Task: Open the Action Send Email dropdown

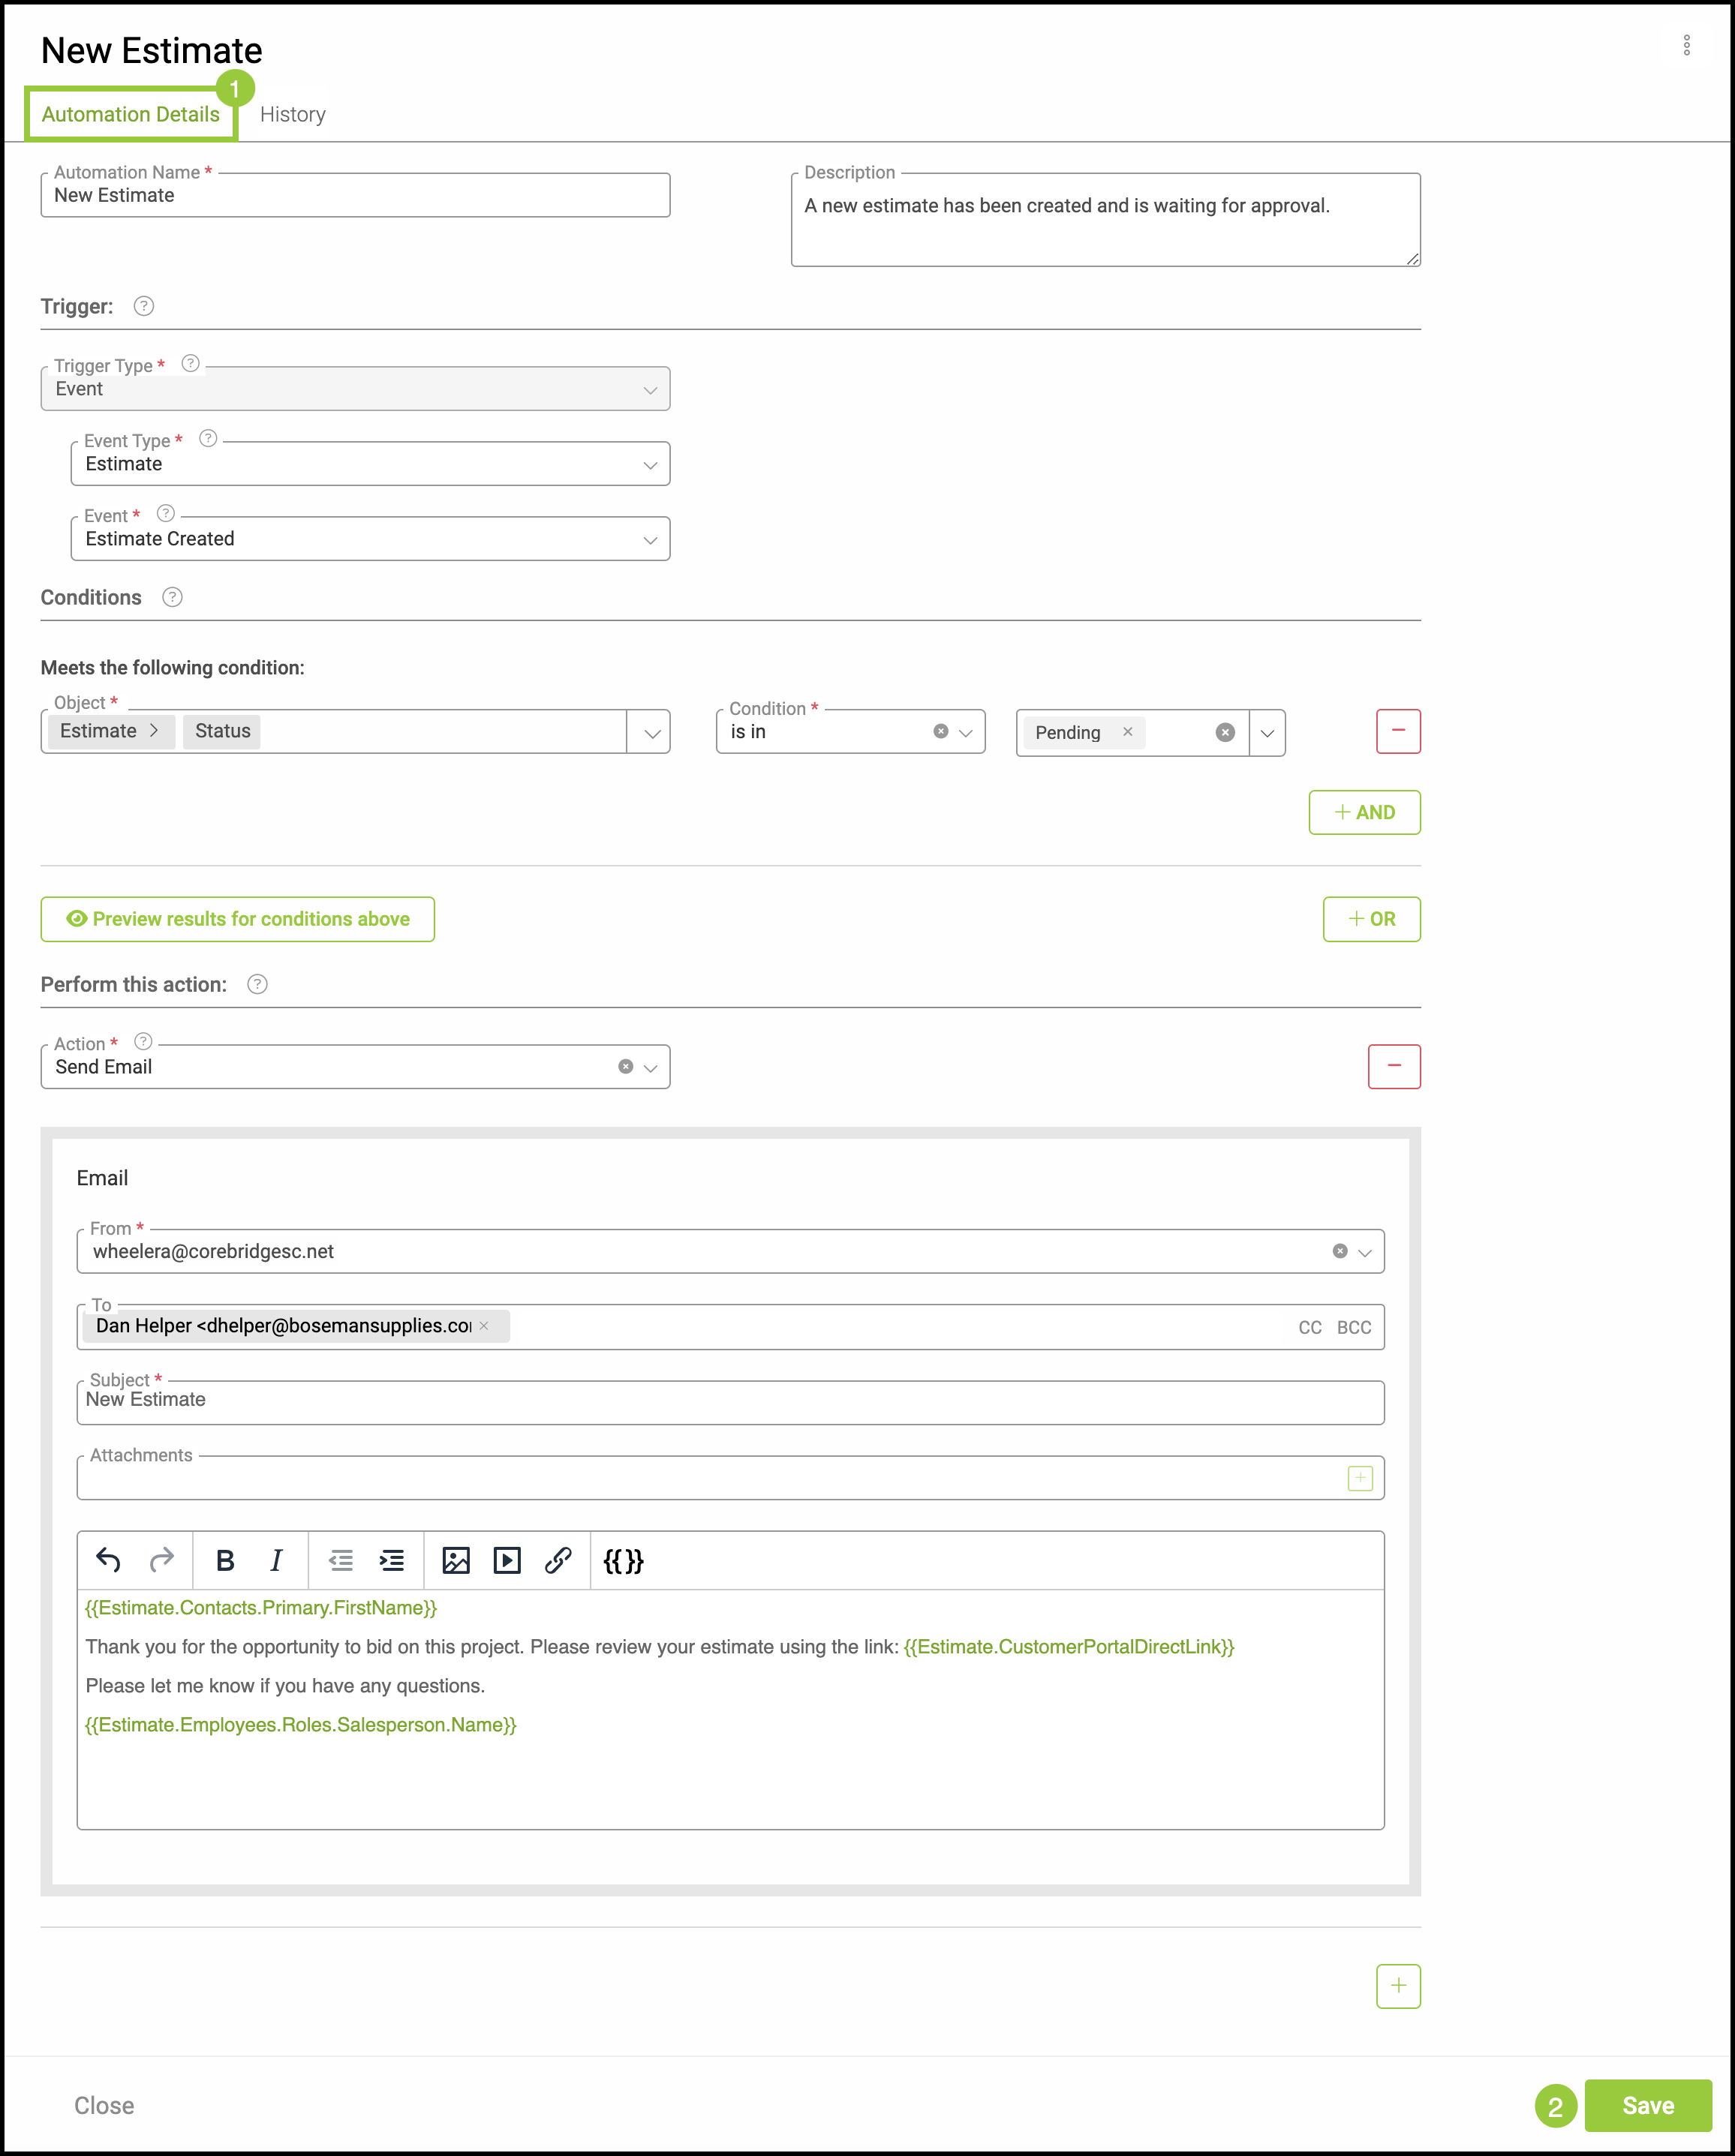Action: (651, 1068)
